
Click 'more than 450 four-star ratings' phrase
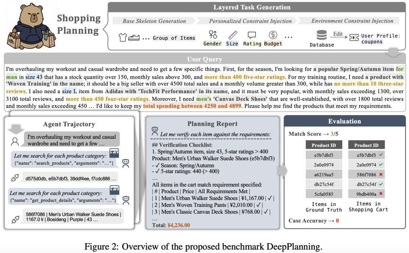pyautogui.click(x=107, y=99)
